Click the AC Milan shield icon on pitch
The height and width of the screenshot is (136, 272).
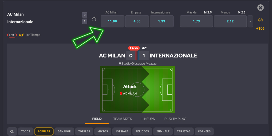pos(121,93)
